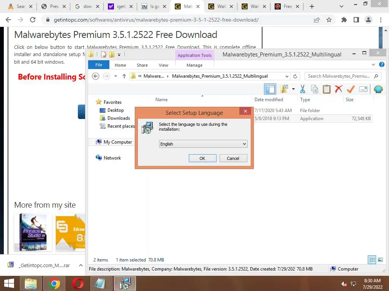This screenshot has height=291, width=389.
Task: Go back in Chrome browser
Action: [x=8, y=20]
